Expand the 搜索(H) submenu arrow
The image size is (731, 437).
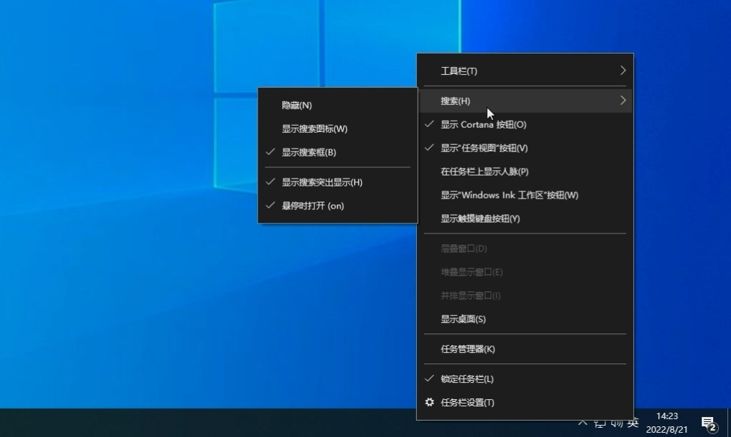click(x=622, y=101)
